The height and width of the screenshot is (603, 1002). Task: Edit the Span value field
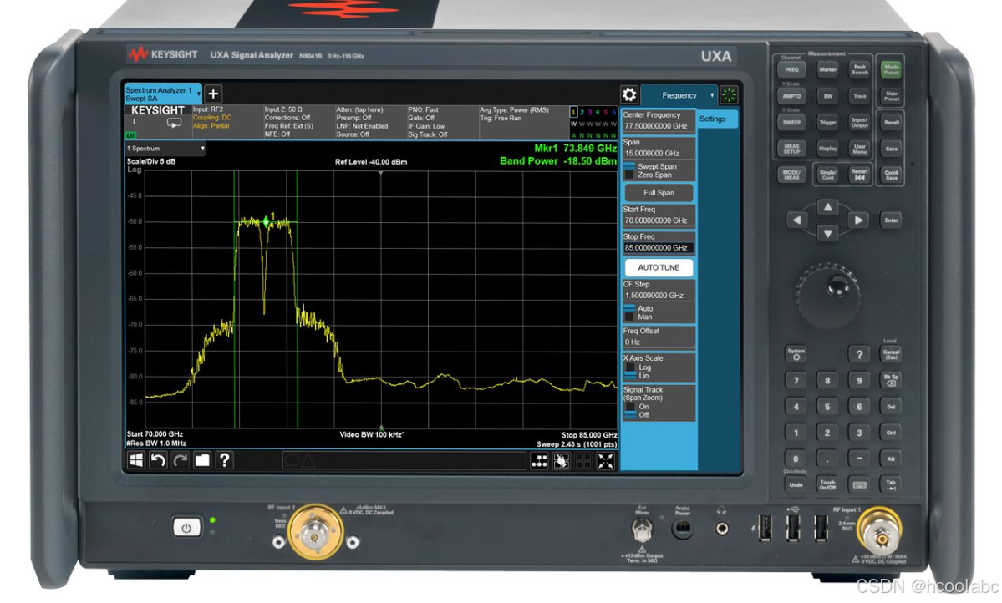[659, 149]
